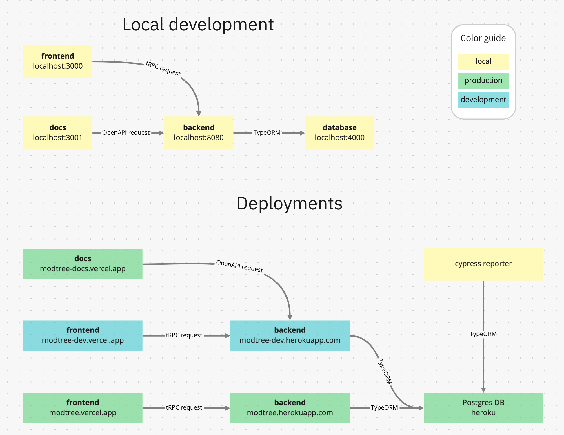This screenshot has width=564, height=435.
Task: Click the OpenAPI request label beside localhost docs
Action: click(126, 133)
